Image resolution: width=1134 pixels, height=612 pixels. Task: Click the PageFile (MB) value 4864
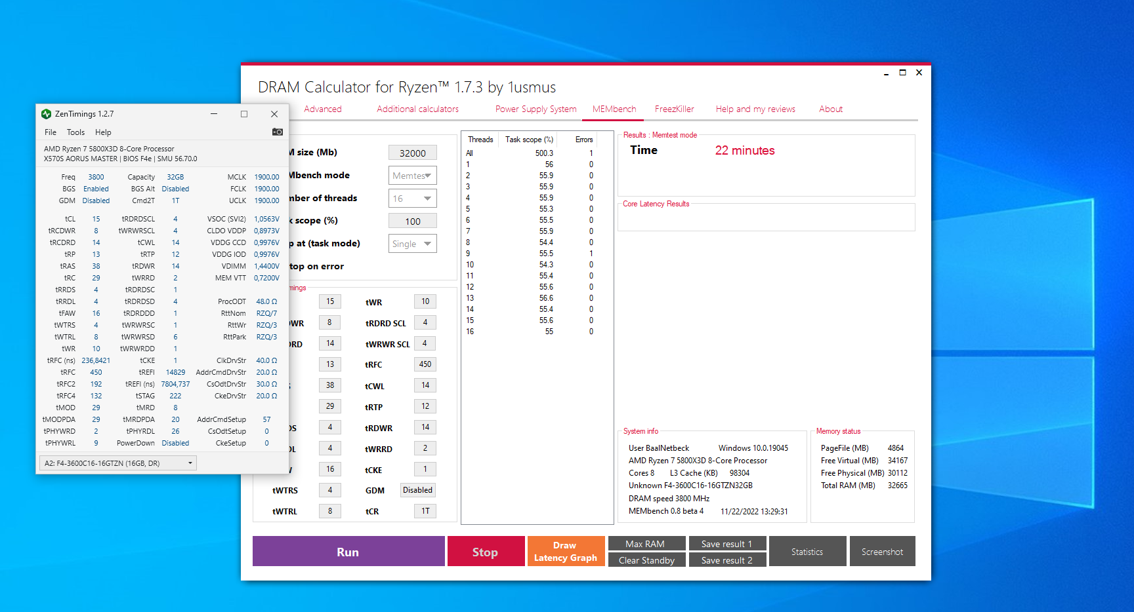[896, 448]
